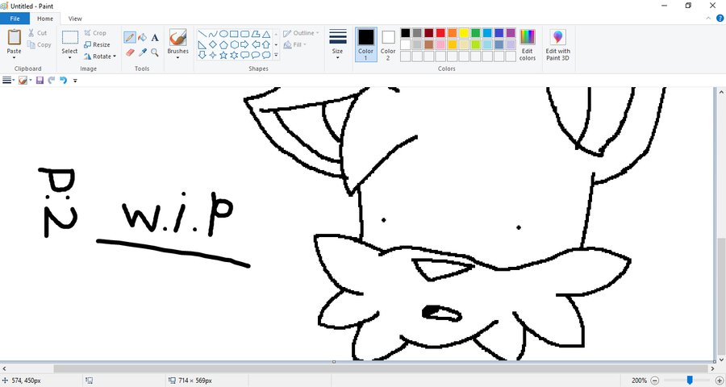
Task: Activate Color 1 foreground selector
Action: 365,45
